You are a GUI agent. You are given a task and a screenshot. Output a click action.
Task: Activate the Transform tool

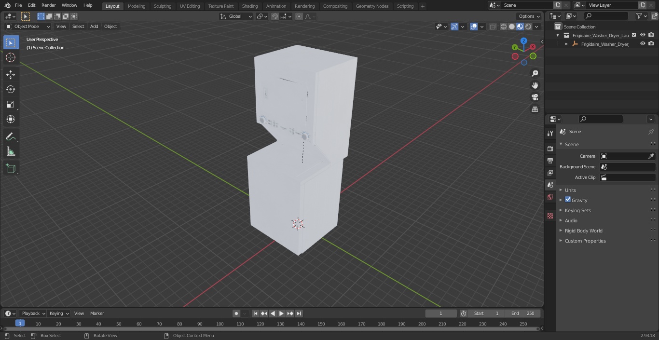(x=11, y=119)
